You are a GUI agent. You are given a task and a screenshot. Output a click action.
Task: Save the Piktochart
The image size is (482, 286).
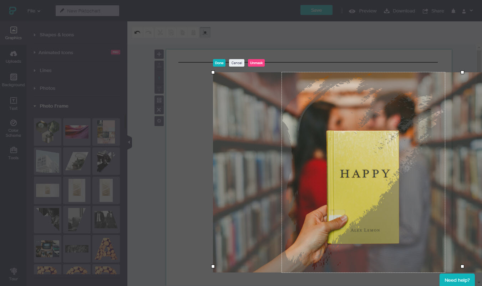pyautogui.click(x=316, y=10)
